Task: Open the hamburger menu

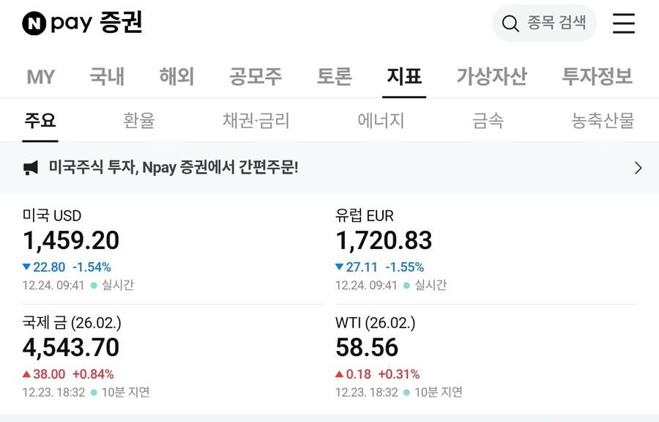Action: point(624,23)
